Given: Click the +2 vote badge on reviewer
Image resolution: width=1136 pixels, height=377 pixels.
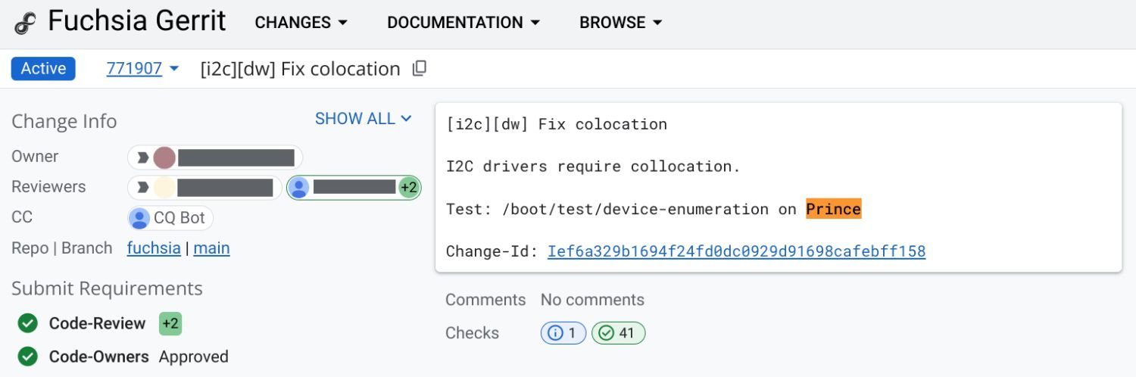Looking at the screenshot, I should click(409, 188).
